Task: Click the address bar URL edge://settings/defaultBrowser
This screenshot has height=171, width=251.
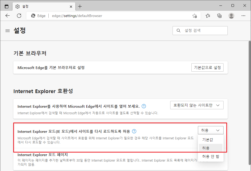Action: pos(77,16)
